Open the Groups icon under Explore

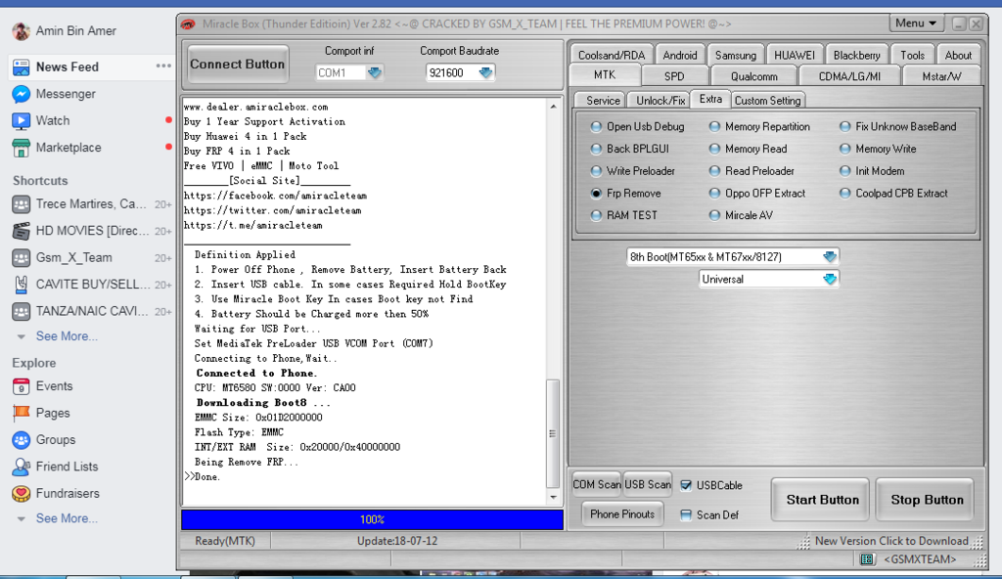[x=22, y=440]
